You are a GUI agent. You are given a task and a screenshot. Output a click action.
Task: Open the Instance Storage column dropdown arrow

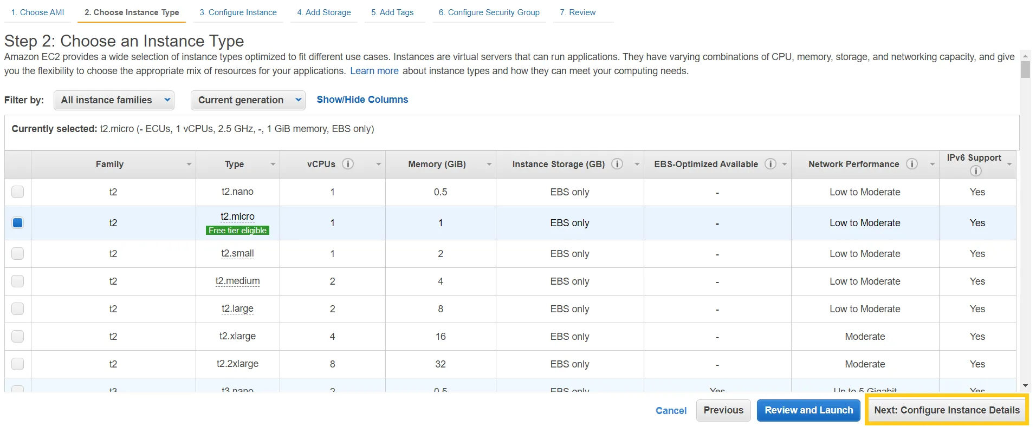tap(637, 165)
